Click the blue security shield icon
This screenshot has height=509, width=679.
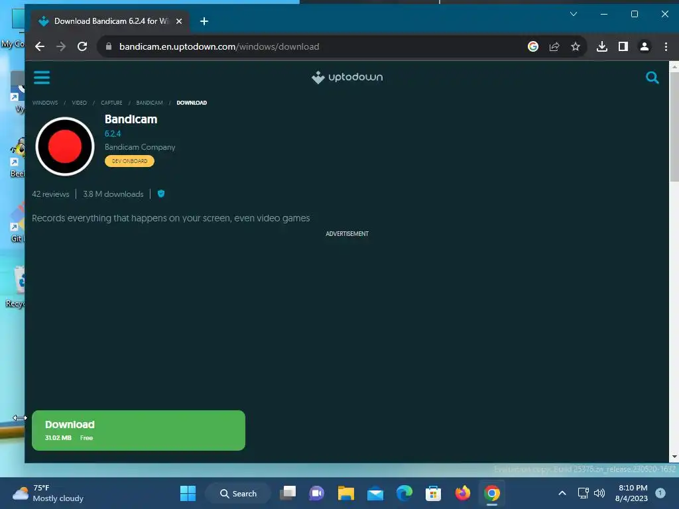161,194
